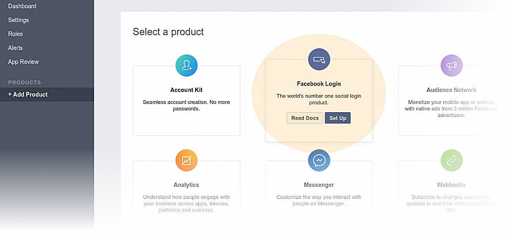Viewport: 509px width, 234px height.
Task: Set Up Facebook Login
Action: [x=337, y=118]
